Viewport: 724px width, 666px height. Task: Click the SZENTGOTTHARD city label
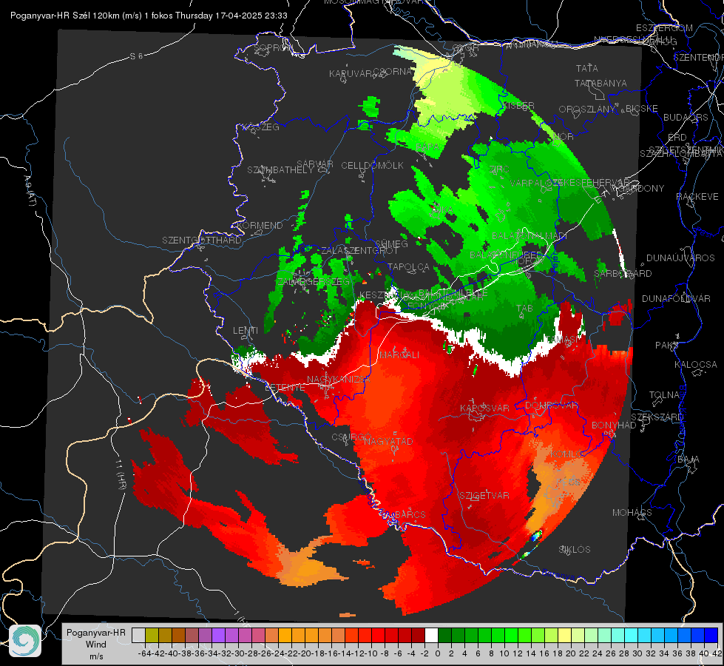click(202, 240)
